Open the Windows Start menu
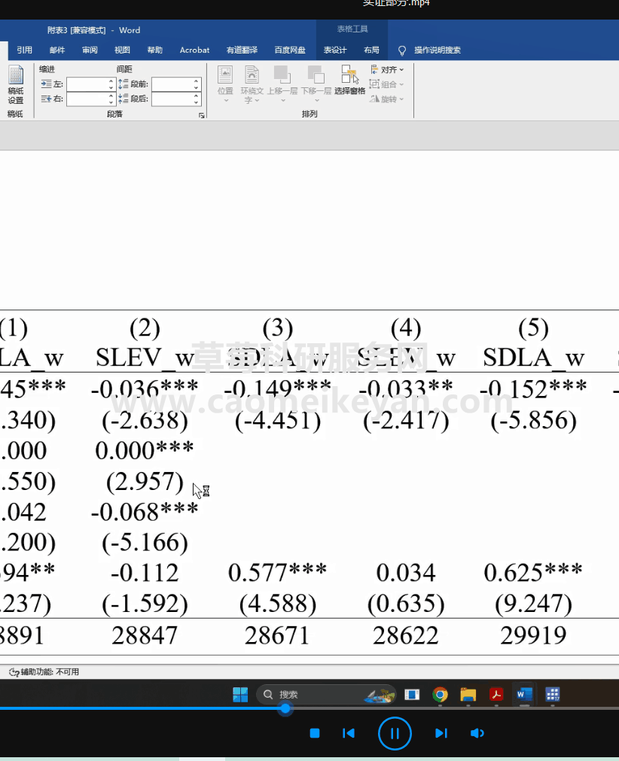 coord(240,695)
